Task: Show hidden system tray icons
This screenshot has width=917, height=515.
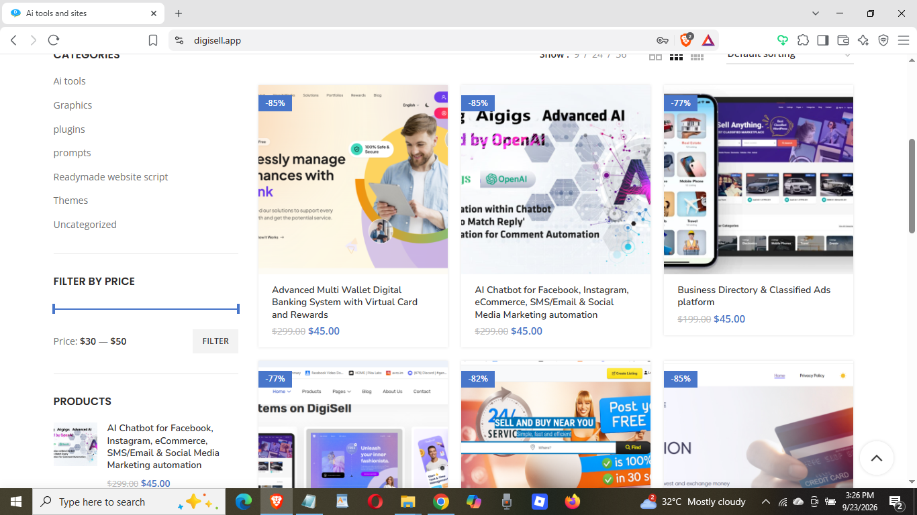Action: (x=765, y=502)
